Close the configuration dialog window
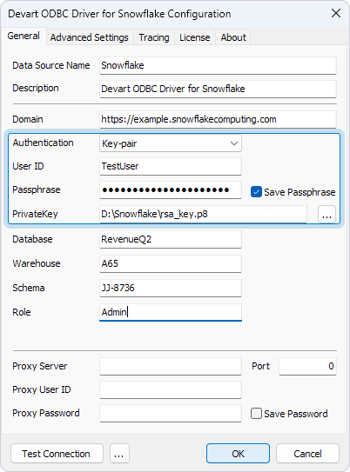The height and width of the screenshot is (472, 350). coord(336,13)
